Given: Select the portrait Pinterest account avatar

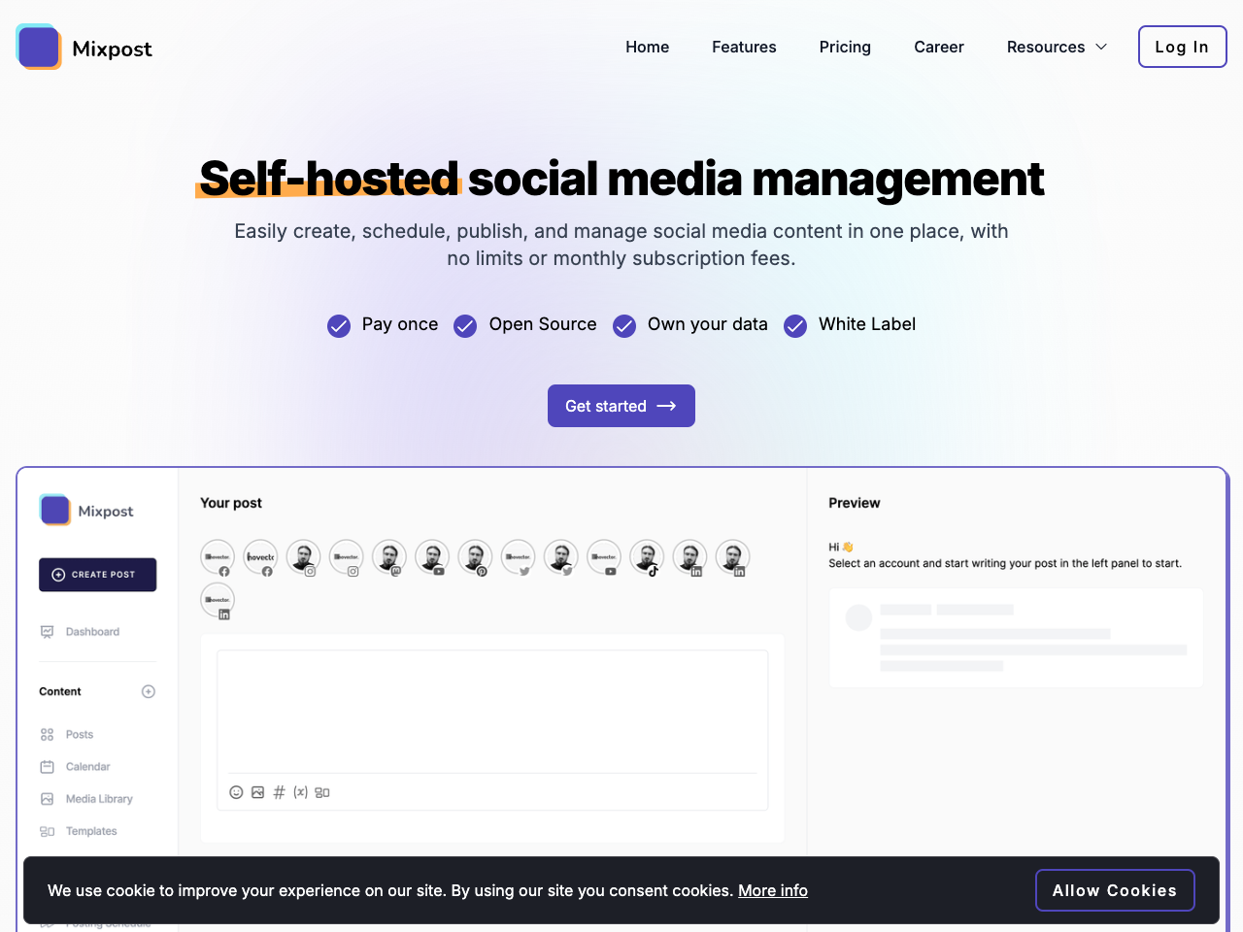Looking at the screenshot, I should point(475,557).
